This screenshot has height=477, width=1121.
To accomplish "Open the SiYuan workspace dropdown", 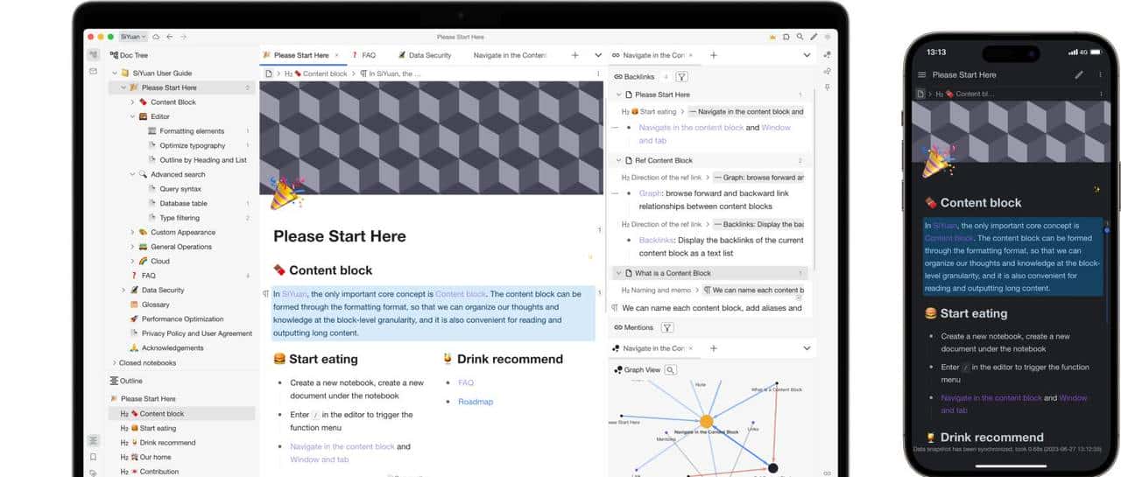I will click(x=133, y=37).
